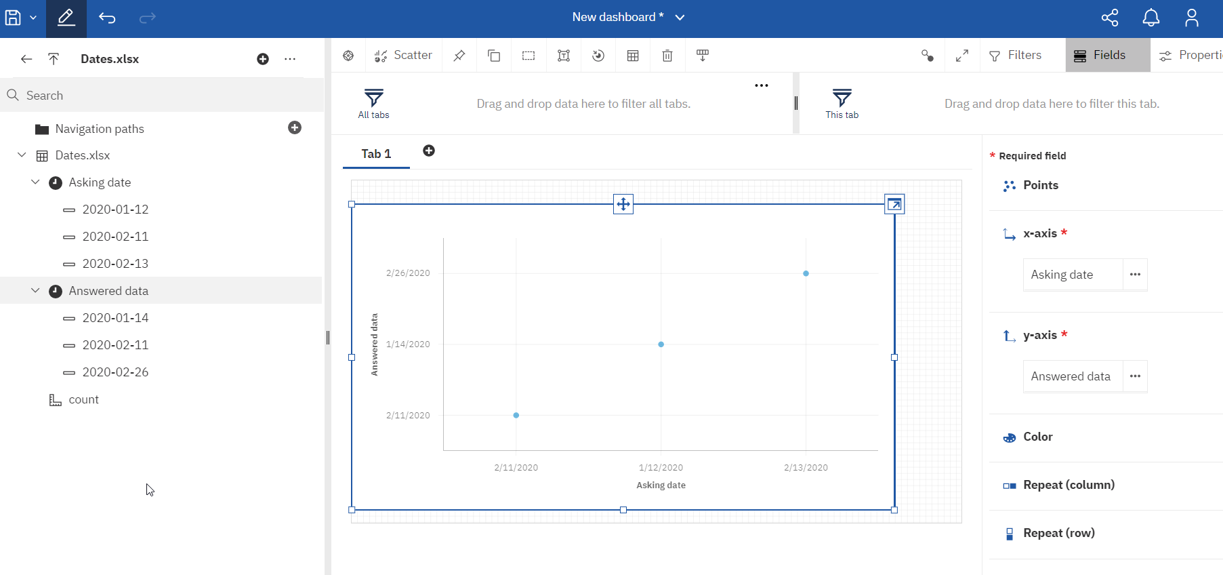Open ellipsis menu in All tabs filter area
1223x575 pixels.
point(762,85)
